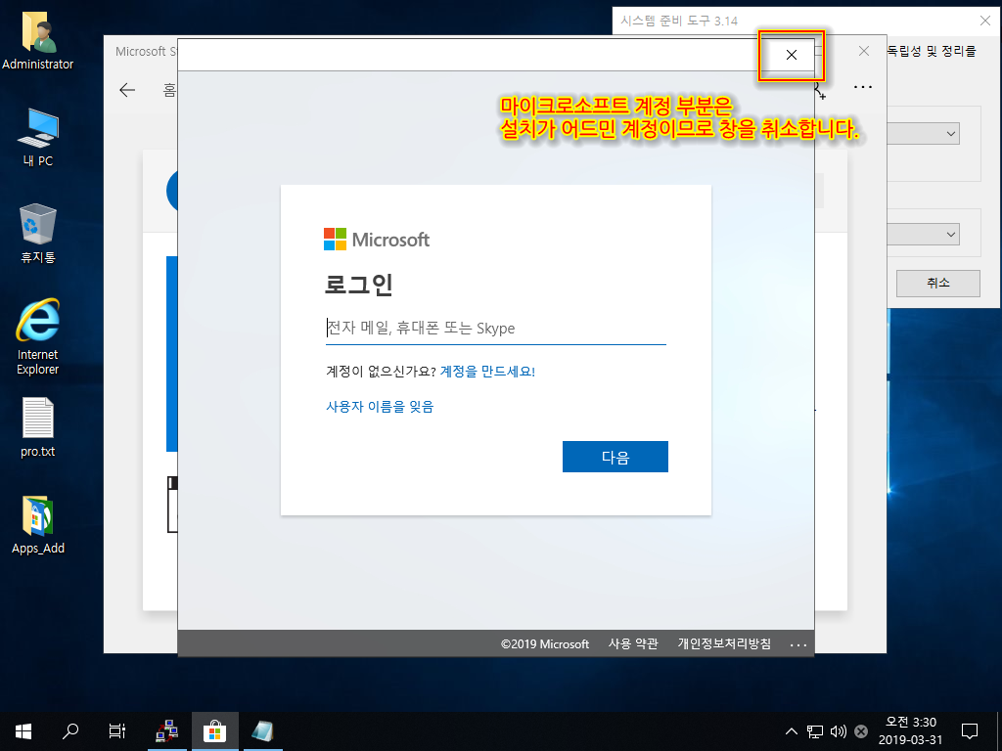Select the 홈 tab in Microsoft Store
Screen dimensions: 1002x751
coord(169,90)
